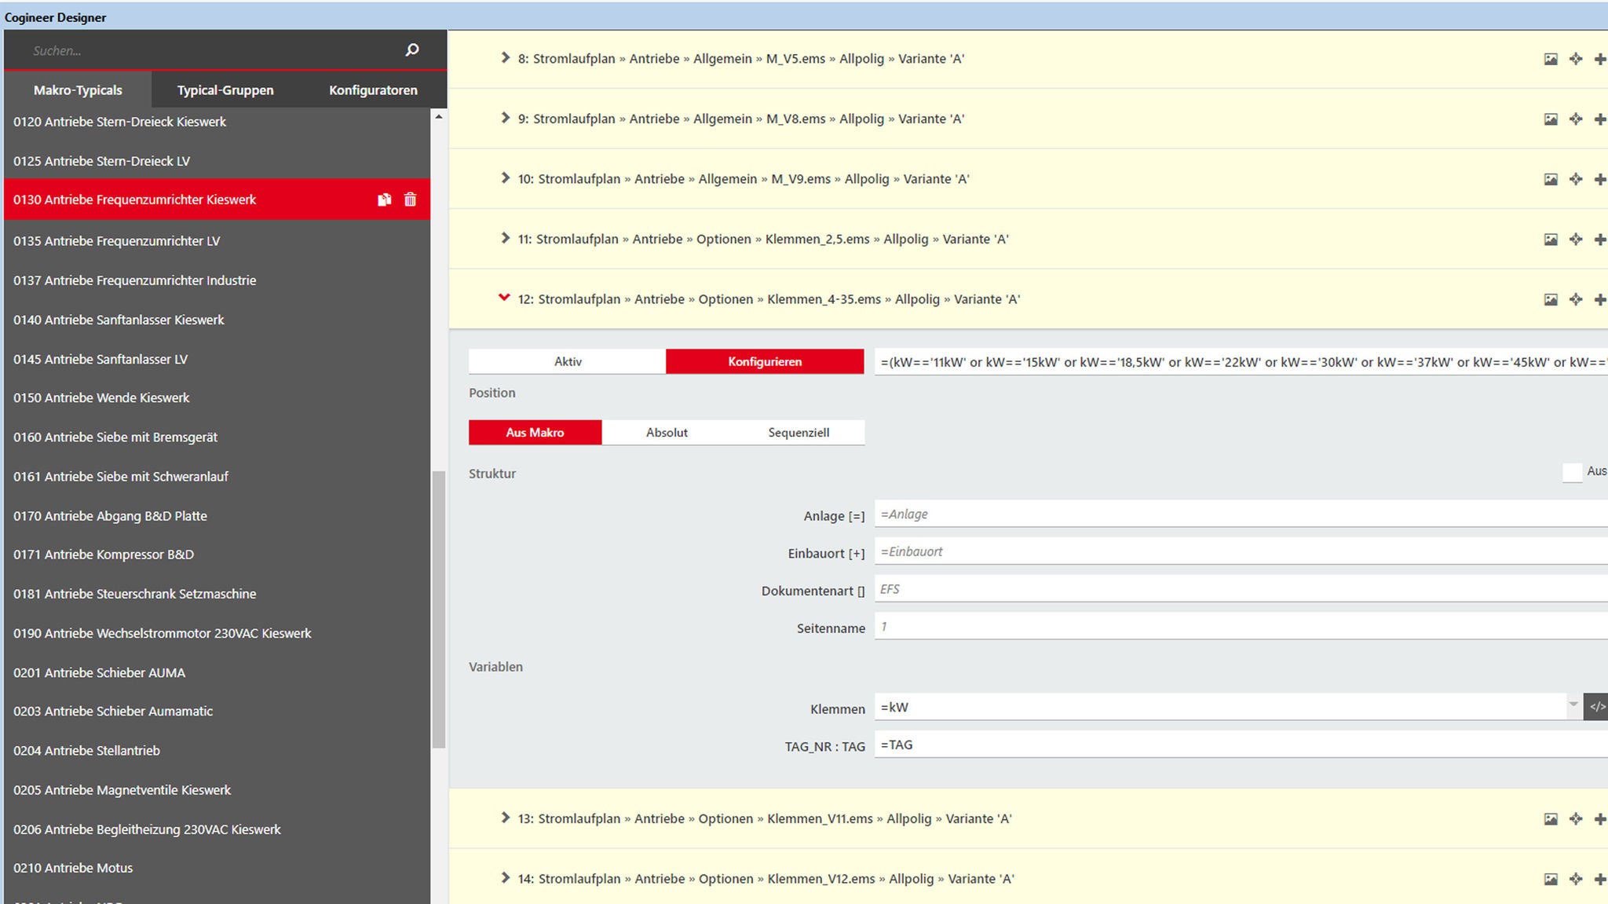Click the trash icon on the selected 0130 entry
Viewport: 1608px width, 904px height.
point(410,199)
